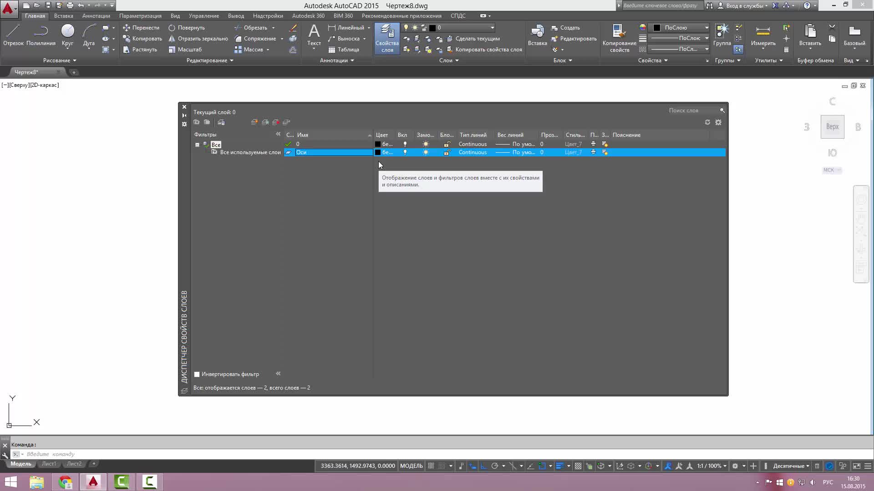Select the Polyline (Полилиния) tool
The height and width of the screenshot is (491, 874).
coord(41,35)
